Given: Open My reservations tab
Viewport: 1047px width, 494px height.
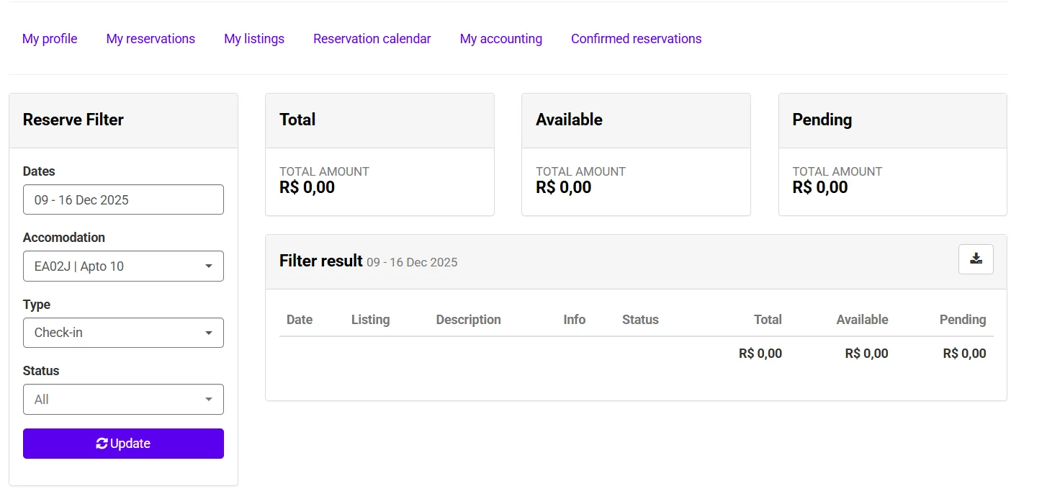Looking at the screenshot, I should pos(150,39).
